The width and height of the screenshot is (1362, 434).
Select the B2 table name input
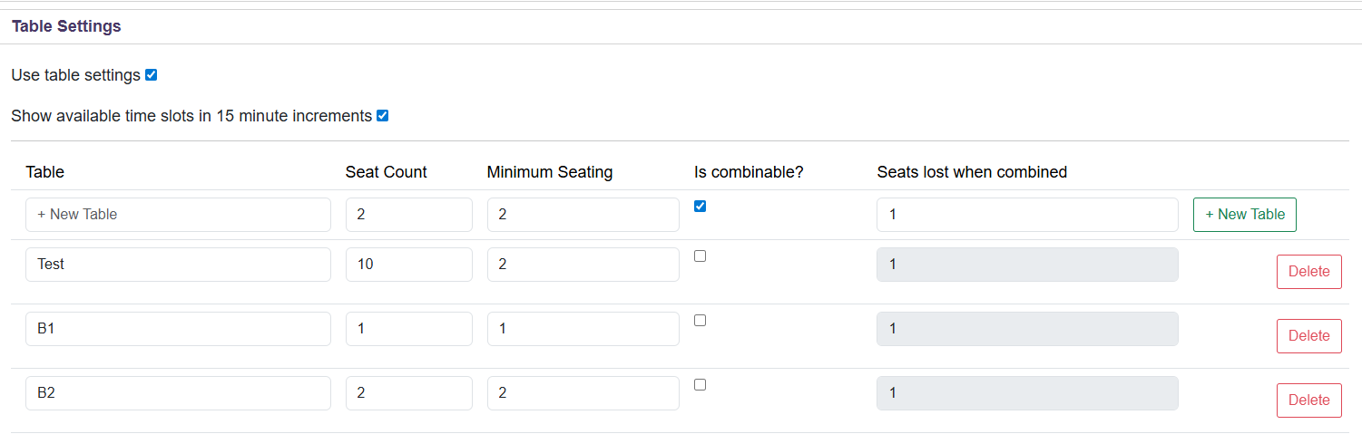(x=178, y=393)
